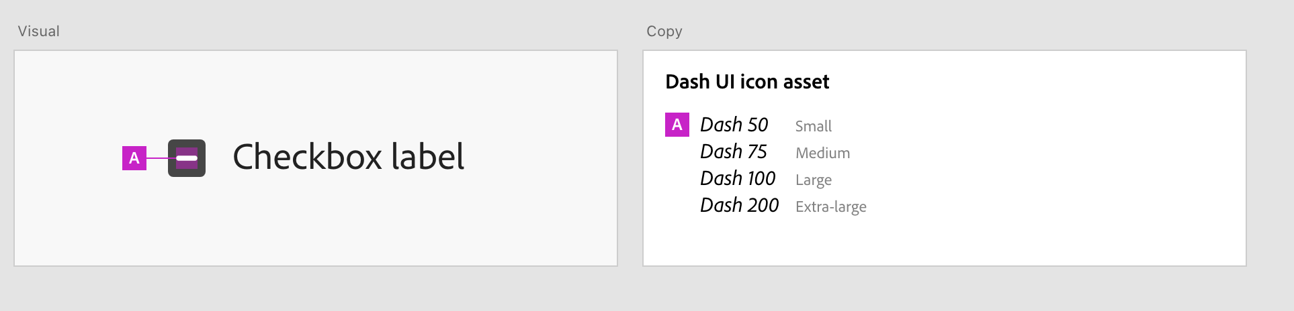Select the Dash 100 asset name
The height and width of the screenshot is (311, 1294).
[738, 179]
